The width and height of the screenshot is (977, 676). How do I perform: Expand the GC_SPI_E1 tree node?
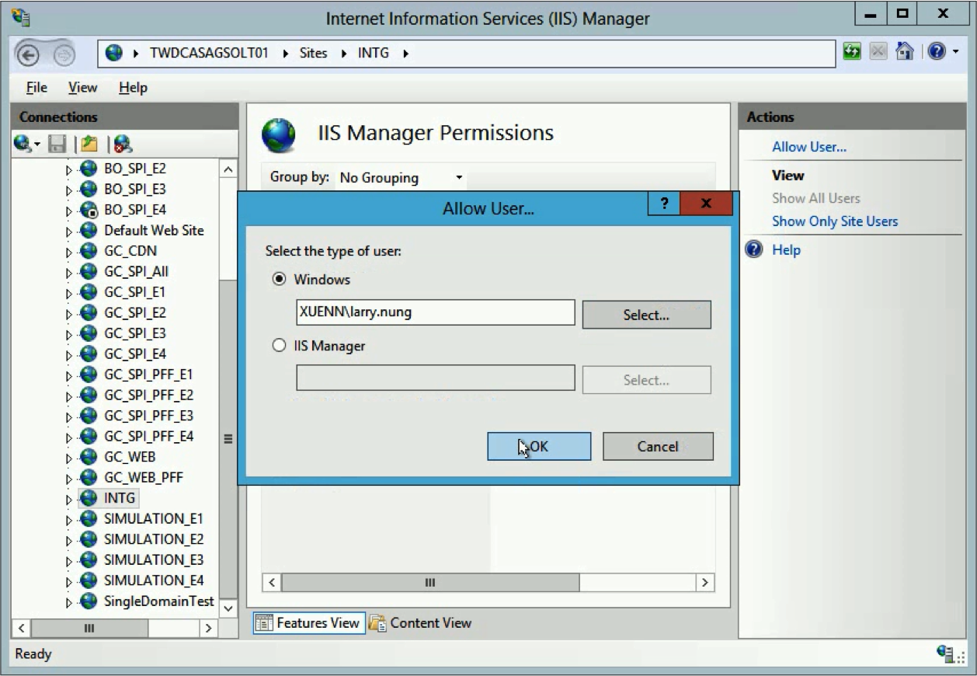coord(69,293)
